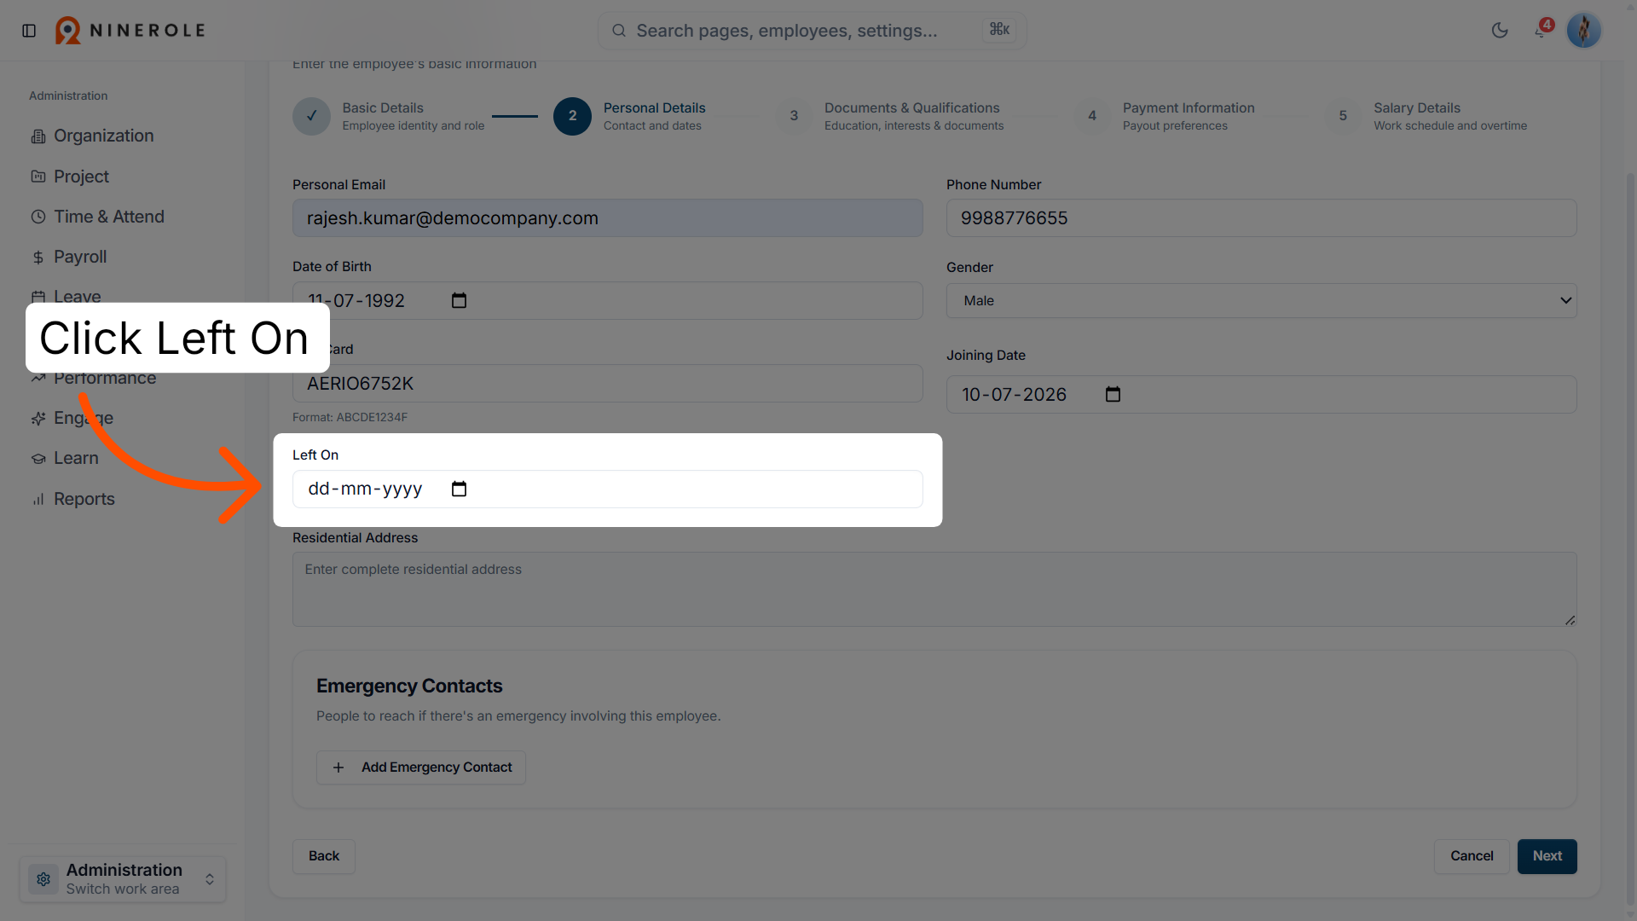This screenshot has height=921, width=1637.
Task: Click the Learn graduation cap icon
Action: 38,459
